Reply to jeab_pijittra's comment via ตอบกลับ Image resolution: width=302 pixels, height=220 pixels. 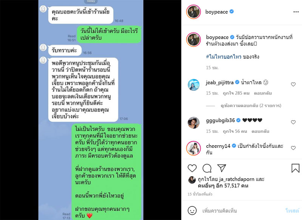tap(263, 93)
